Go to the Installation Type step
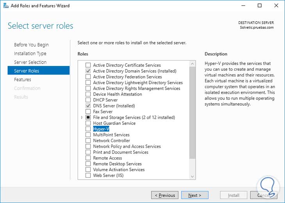The width and height of the screenshot is (285, 203). tap(30, 53)
